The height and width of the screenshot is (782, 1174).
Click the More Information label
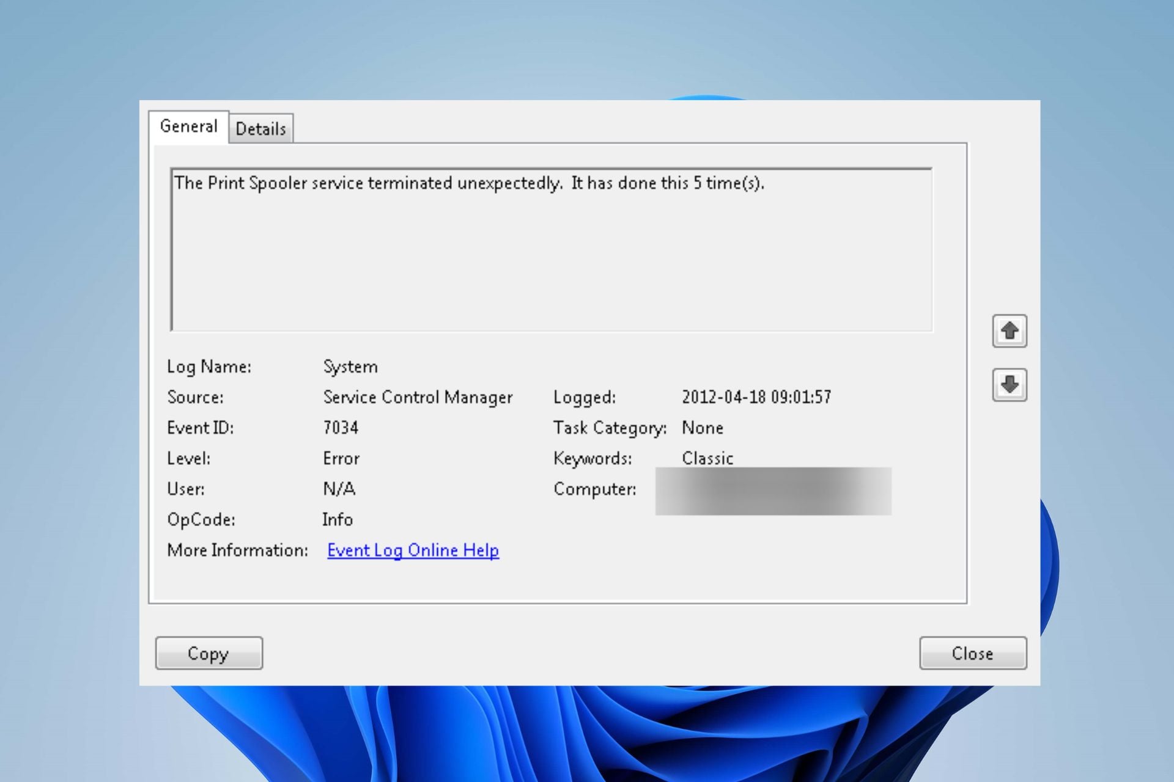237,550
